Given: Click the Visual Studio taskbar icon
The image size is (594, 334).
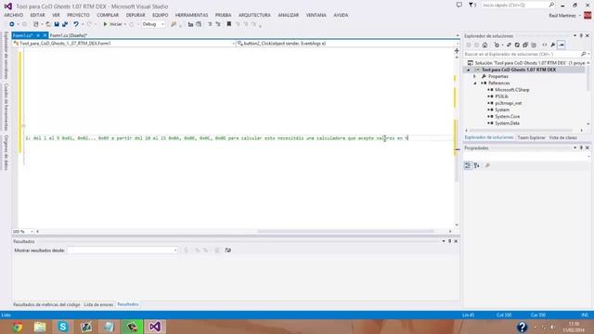Looking at the screenshot, I should 155,327.
